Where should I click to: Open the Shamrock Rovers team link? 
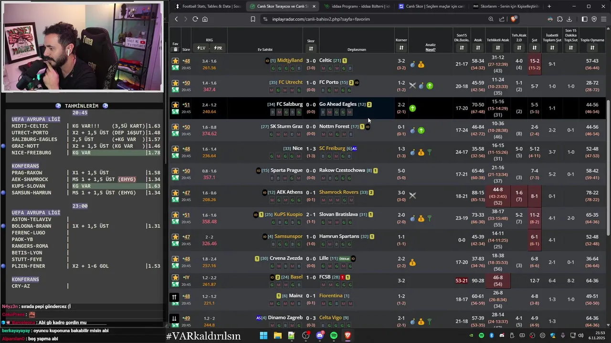coord(338,192)
